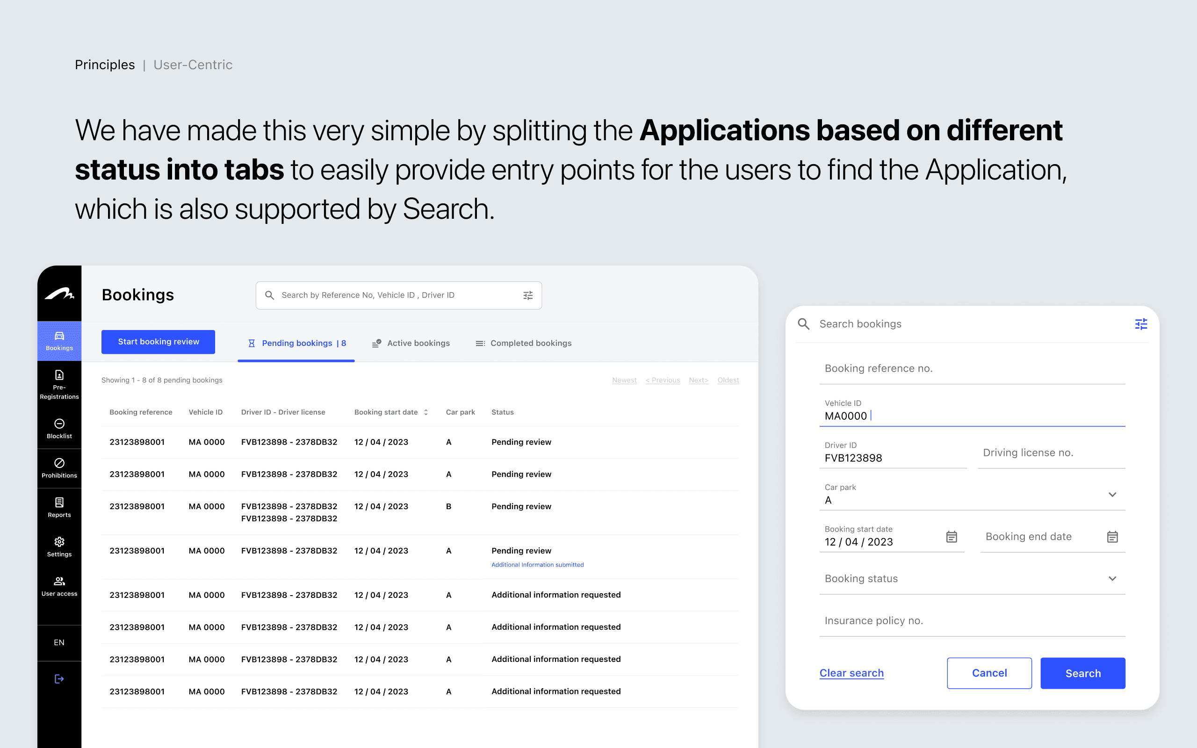1197x748 pixels.
Task: Open the Booking start date calendar picker
Action: (x=951, y=537)
